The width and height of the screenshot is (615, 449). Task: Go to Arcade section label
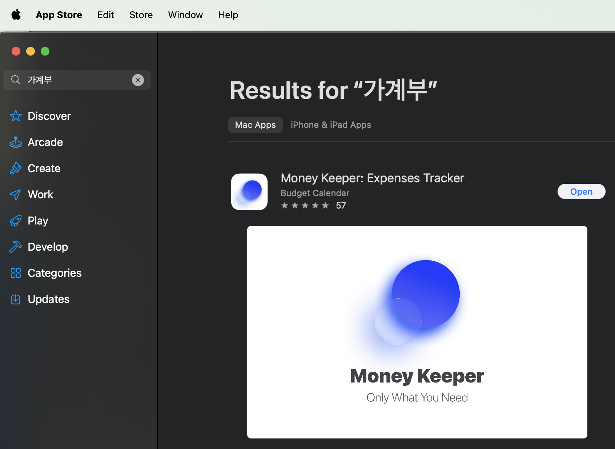coord(45,142)
